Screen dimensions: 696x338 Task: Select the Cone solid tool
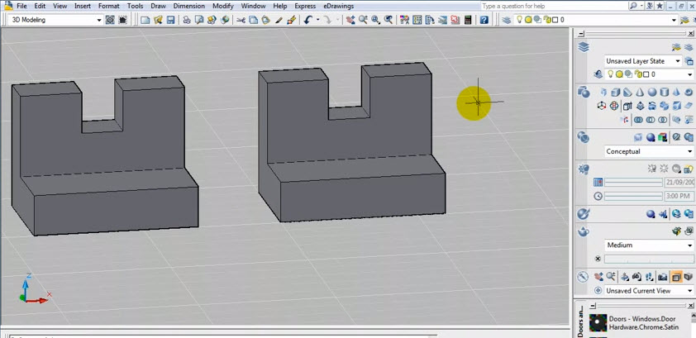[640, 93]
